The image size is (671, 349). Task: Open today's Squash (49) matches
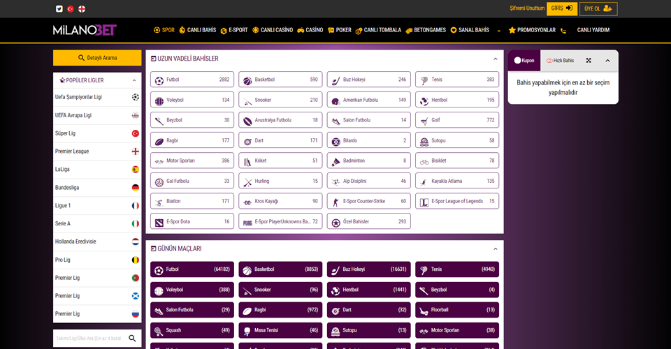tap(192, 330)
